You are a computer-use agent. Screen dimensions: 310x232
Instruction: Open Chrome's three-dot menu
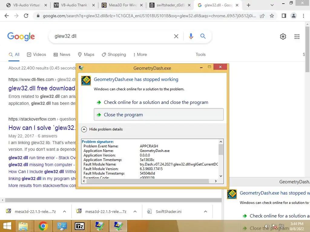click(x=303, y=16)
